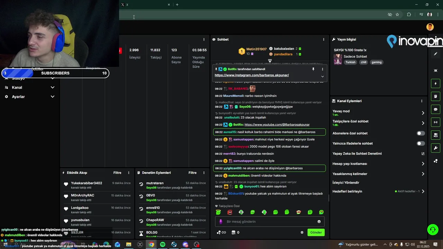
Task: Open the Denetim Eylemleri options menu
Action: coord(204,173)
